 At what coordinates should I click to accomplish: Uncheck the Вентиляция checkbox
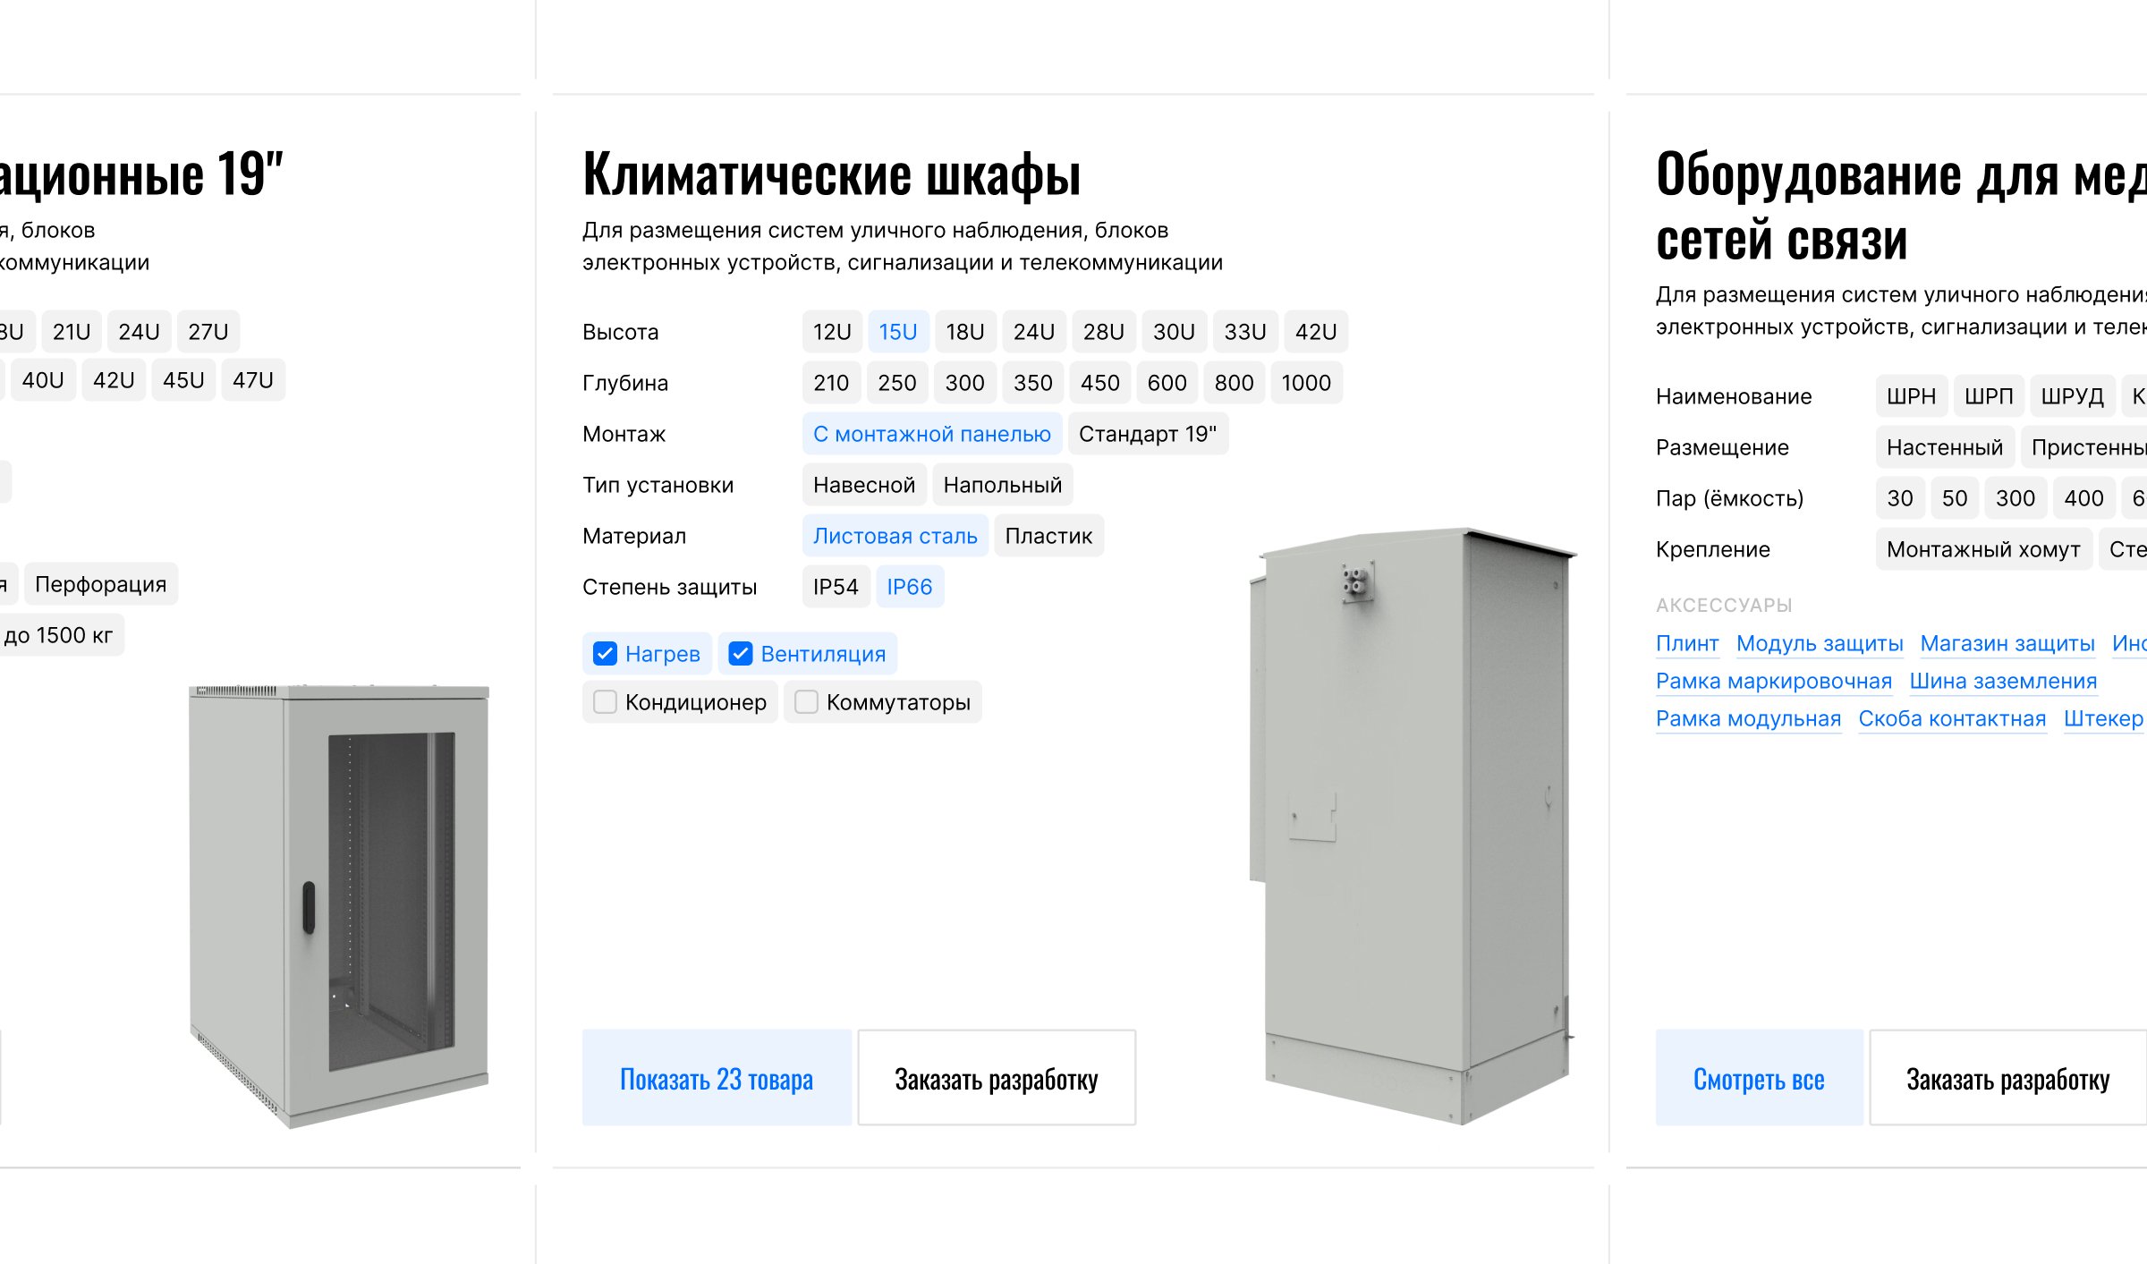741,654
